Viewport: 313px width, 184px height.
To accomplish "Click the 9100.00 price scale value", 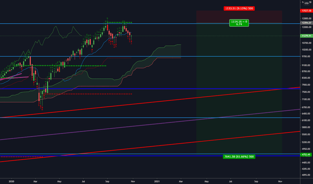I will (306, 65).
